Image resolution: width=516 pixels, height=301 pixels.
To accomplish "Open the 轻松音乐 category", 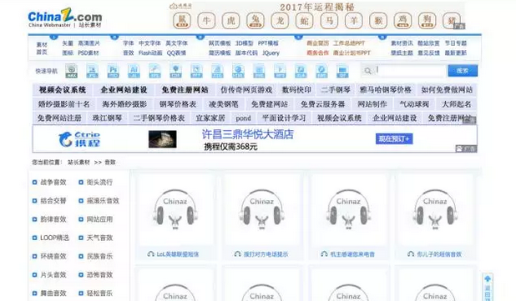I will tap(99, 293).
